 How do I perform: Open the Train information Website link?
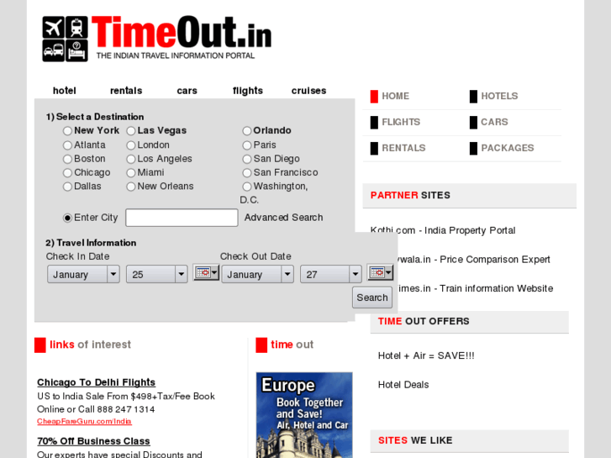(x=476, y=288)
